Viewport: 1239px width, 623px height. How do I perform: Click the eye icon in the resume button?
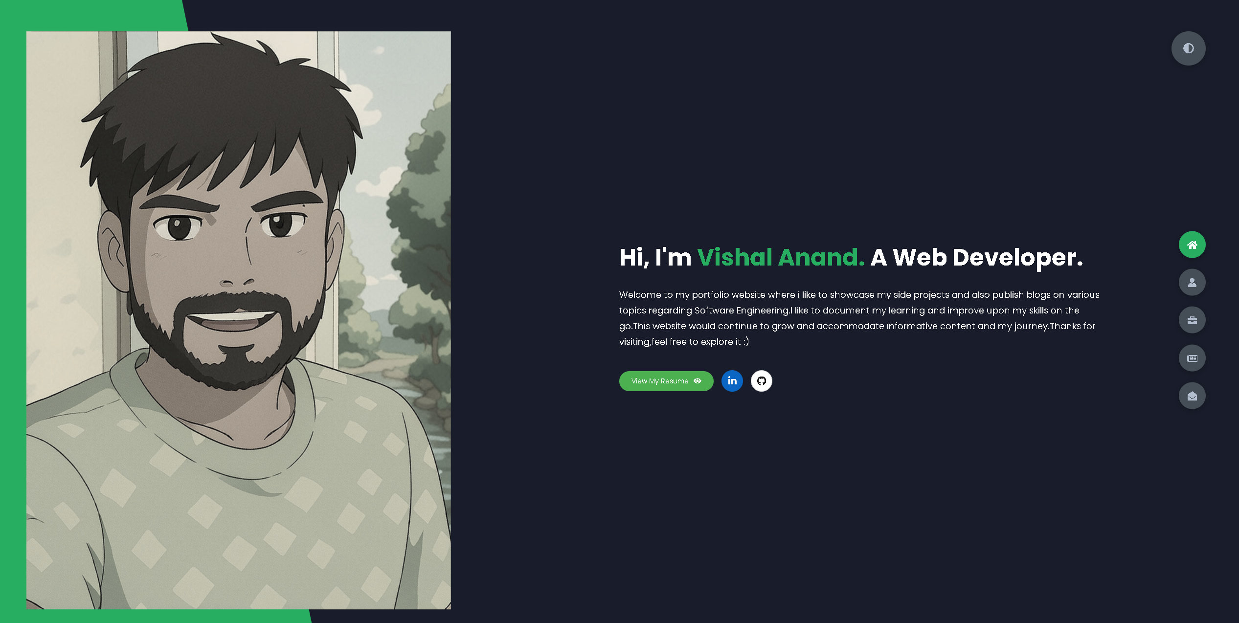pos(698,381)
